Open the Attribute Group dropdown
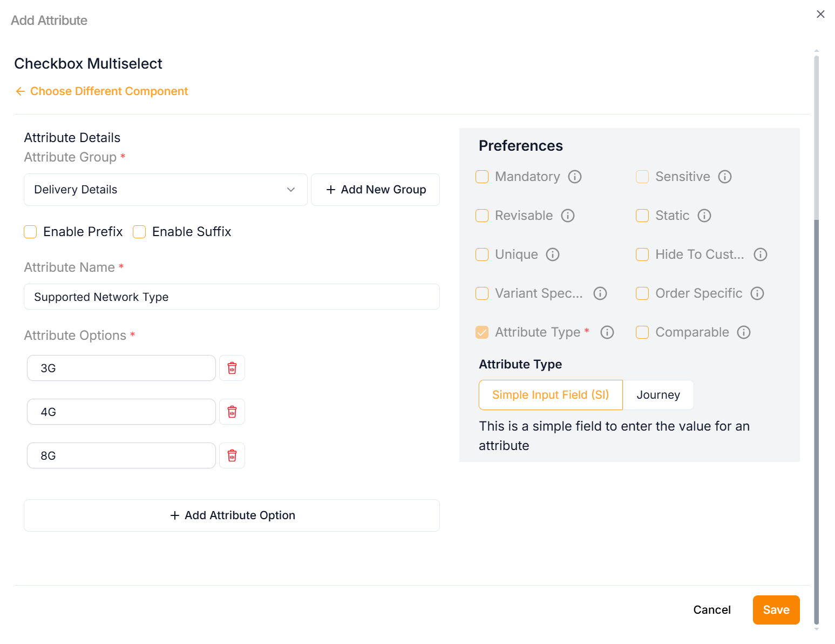 coord(165,190)
